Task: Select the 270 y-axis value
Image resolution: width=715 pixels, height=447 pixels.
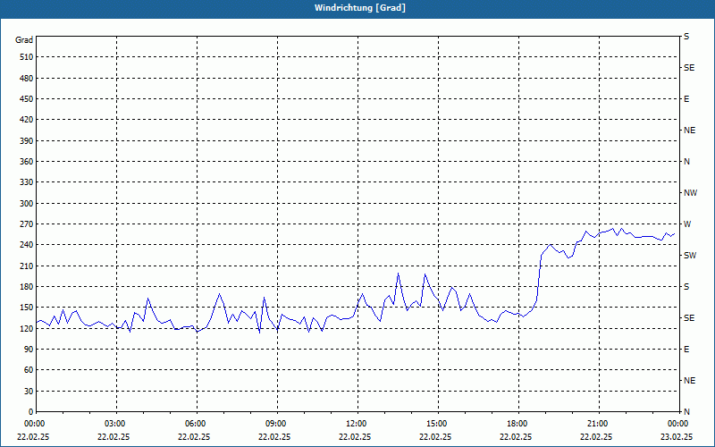Action: 27,224
